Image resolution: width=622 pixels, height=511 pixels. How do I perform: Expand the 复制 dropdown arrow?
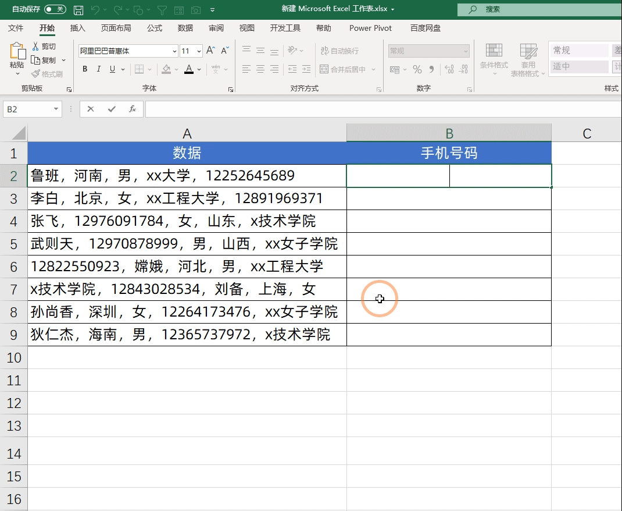point(63,61)
